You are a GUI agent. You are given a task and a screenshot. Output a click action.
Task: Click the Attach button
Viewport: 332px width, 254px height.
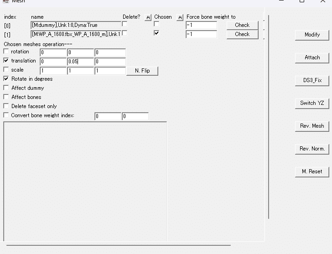pos(312,58)
